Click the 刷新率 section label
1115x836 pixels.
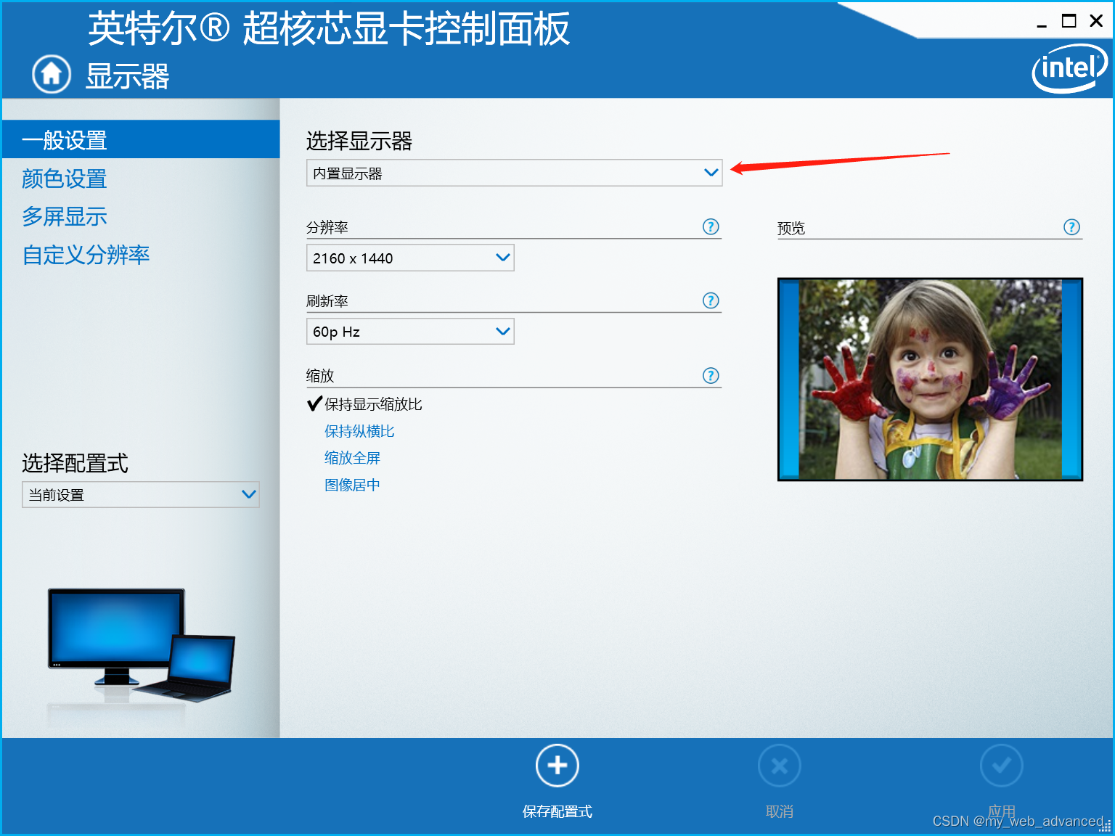click(x=327, y=301)
